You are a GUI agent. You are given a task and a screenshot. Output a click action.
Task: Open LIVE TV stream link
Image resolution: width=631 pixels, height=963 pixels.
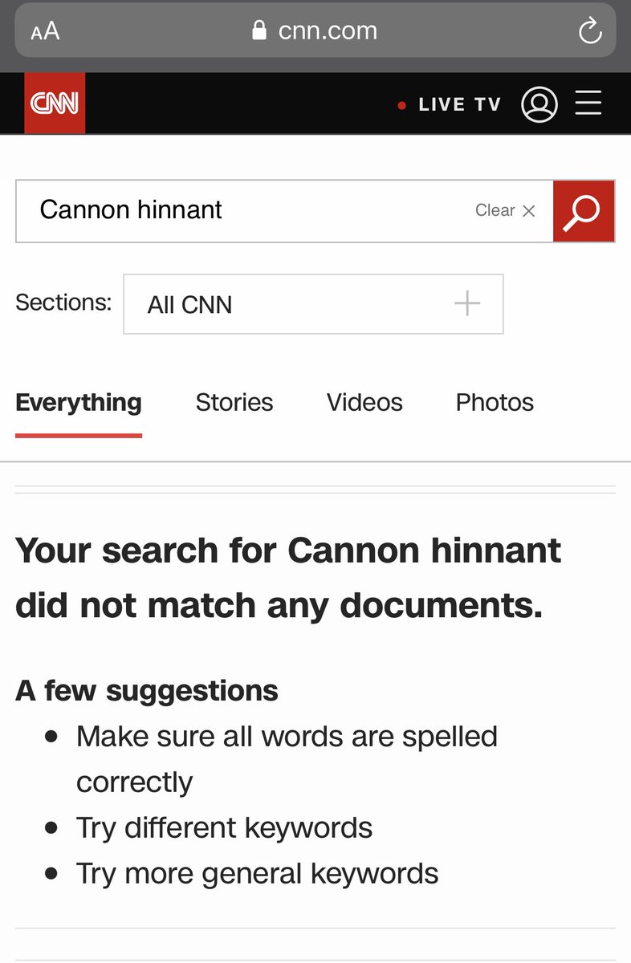(459, 104)
